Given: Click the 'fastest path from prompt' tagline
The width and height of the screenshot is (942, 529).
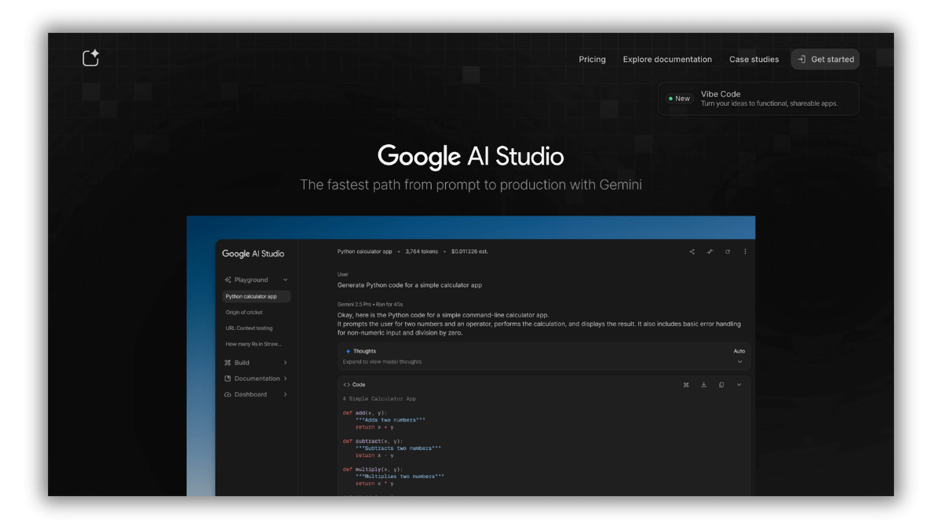Looking at the screenshot, I should pos(471,185).
